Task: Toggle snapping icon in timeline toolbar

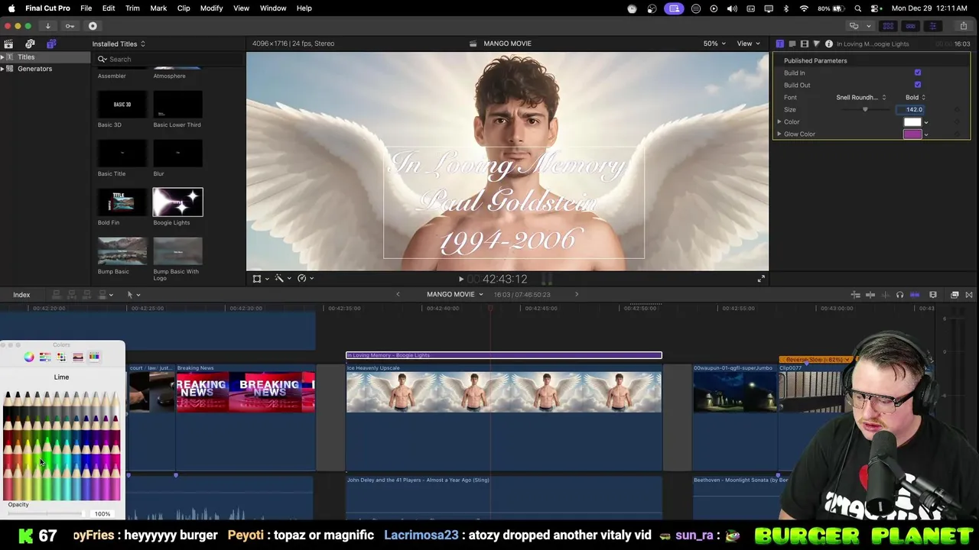Action: point(915,294)
